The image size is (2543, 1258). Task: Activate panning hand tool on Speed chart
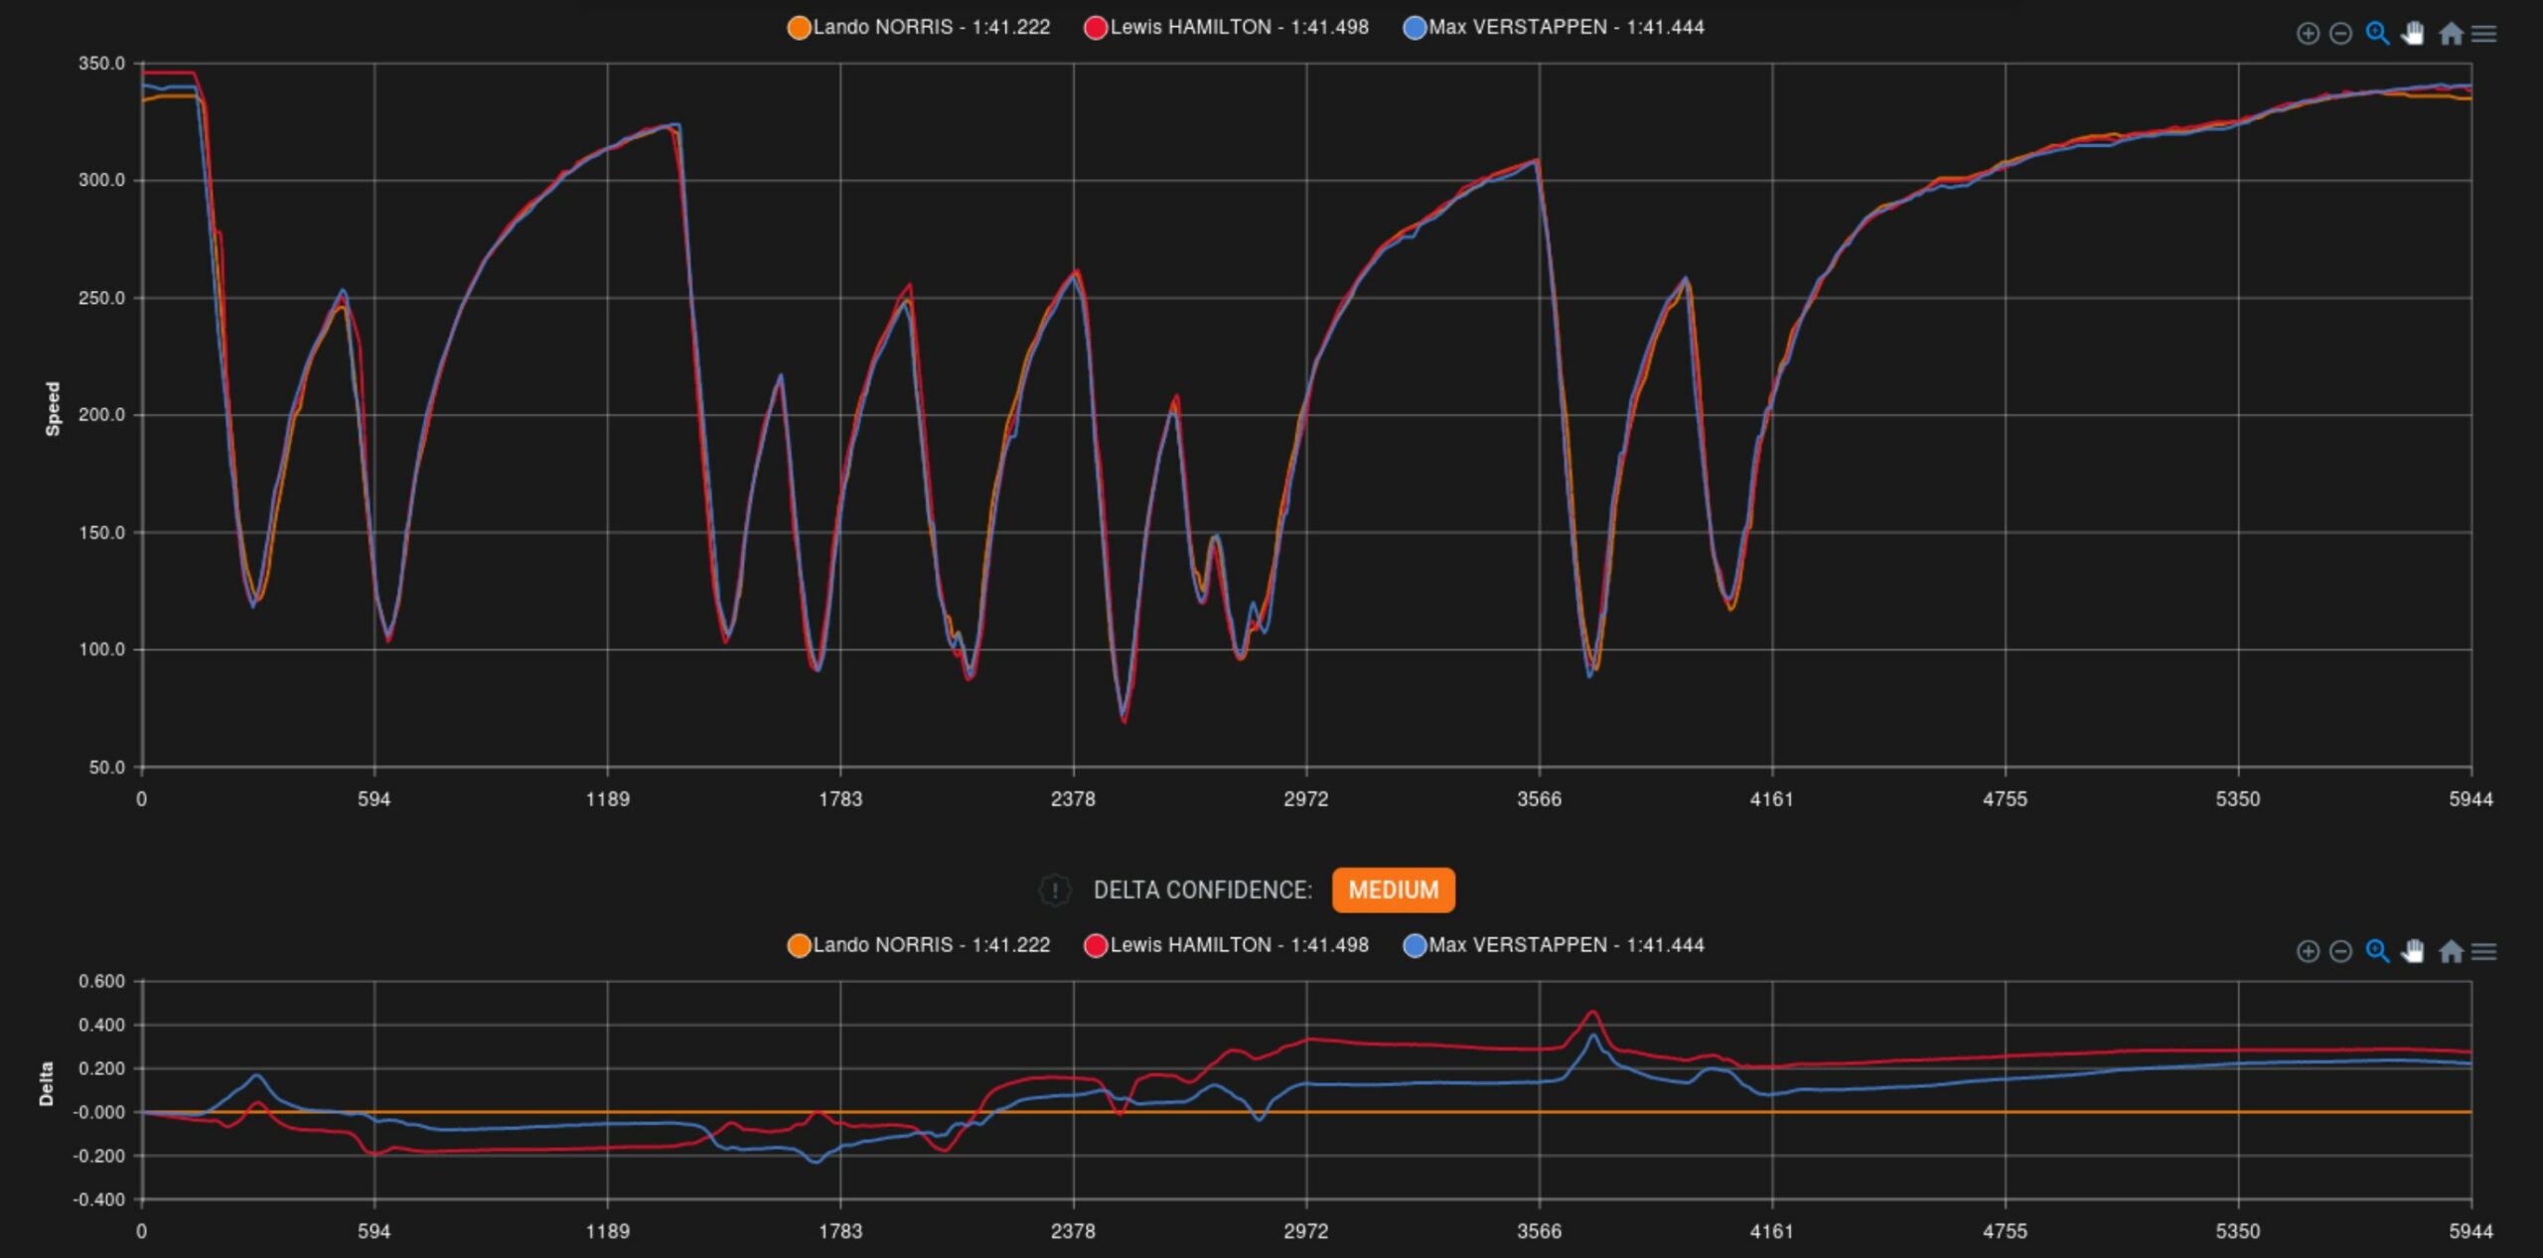pos(2413,34)
